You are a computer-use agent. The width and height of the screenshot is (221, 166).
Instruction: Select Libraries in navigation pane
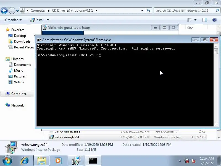click(x=17, y=59)
